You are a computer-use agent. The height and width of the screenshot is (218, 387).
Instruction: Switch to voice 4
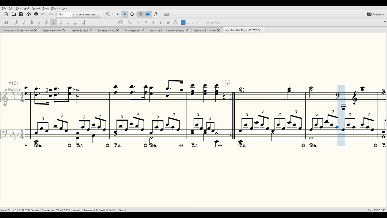click(197, 22)
